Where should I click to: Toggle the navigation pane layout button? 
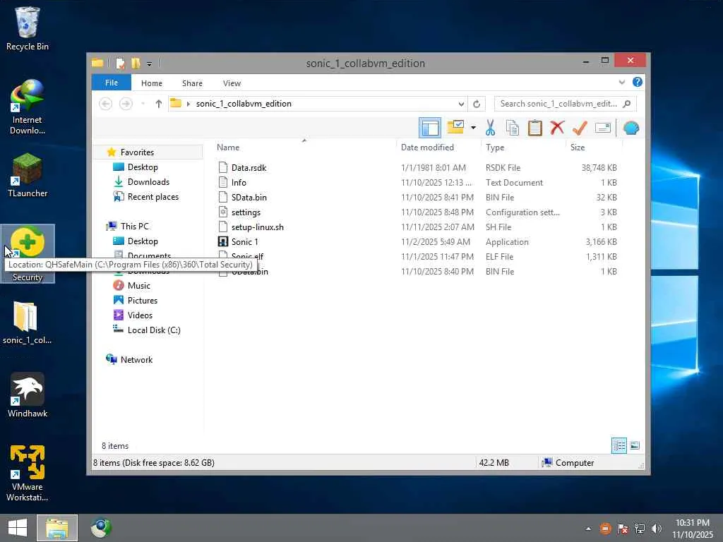click(430, 128)
